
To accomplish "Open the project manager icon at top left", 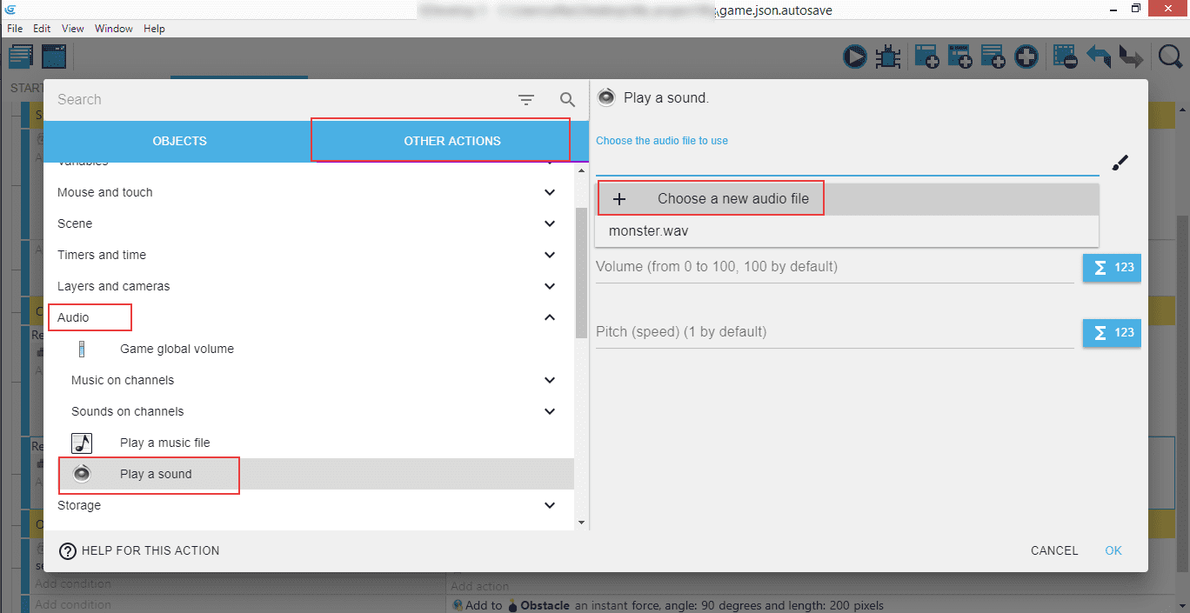I will [21, 57].
